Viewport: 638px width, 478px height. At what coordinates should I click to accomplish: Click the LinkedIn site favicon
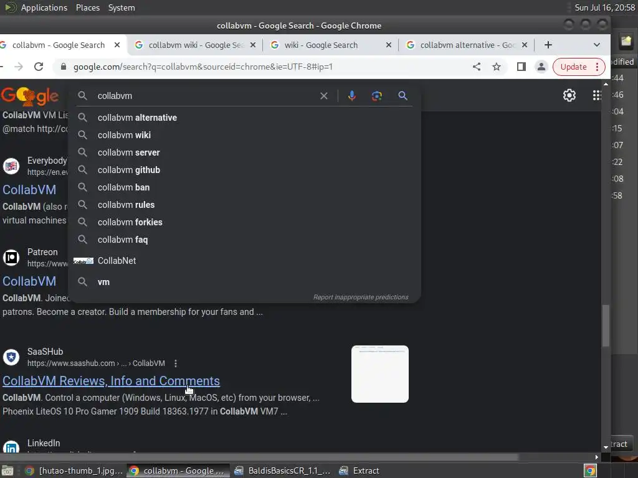click(x=11, y=447)
